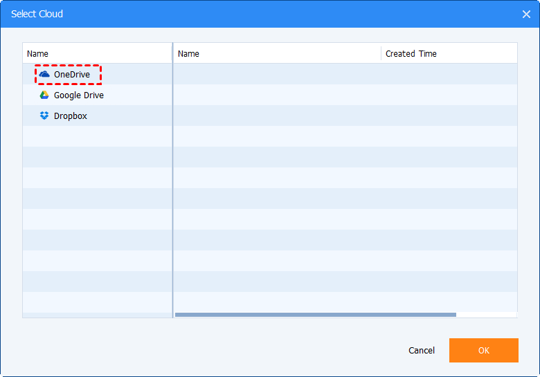540x377 pixels.
Task: Close the Select Cloud dialog window
Action: pos(526,14)
